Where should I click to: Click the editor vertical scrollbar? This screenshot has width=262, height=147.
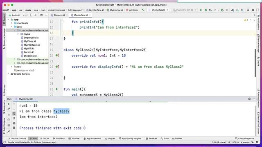point(255,63)
